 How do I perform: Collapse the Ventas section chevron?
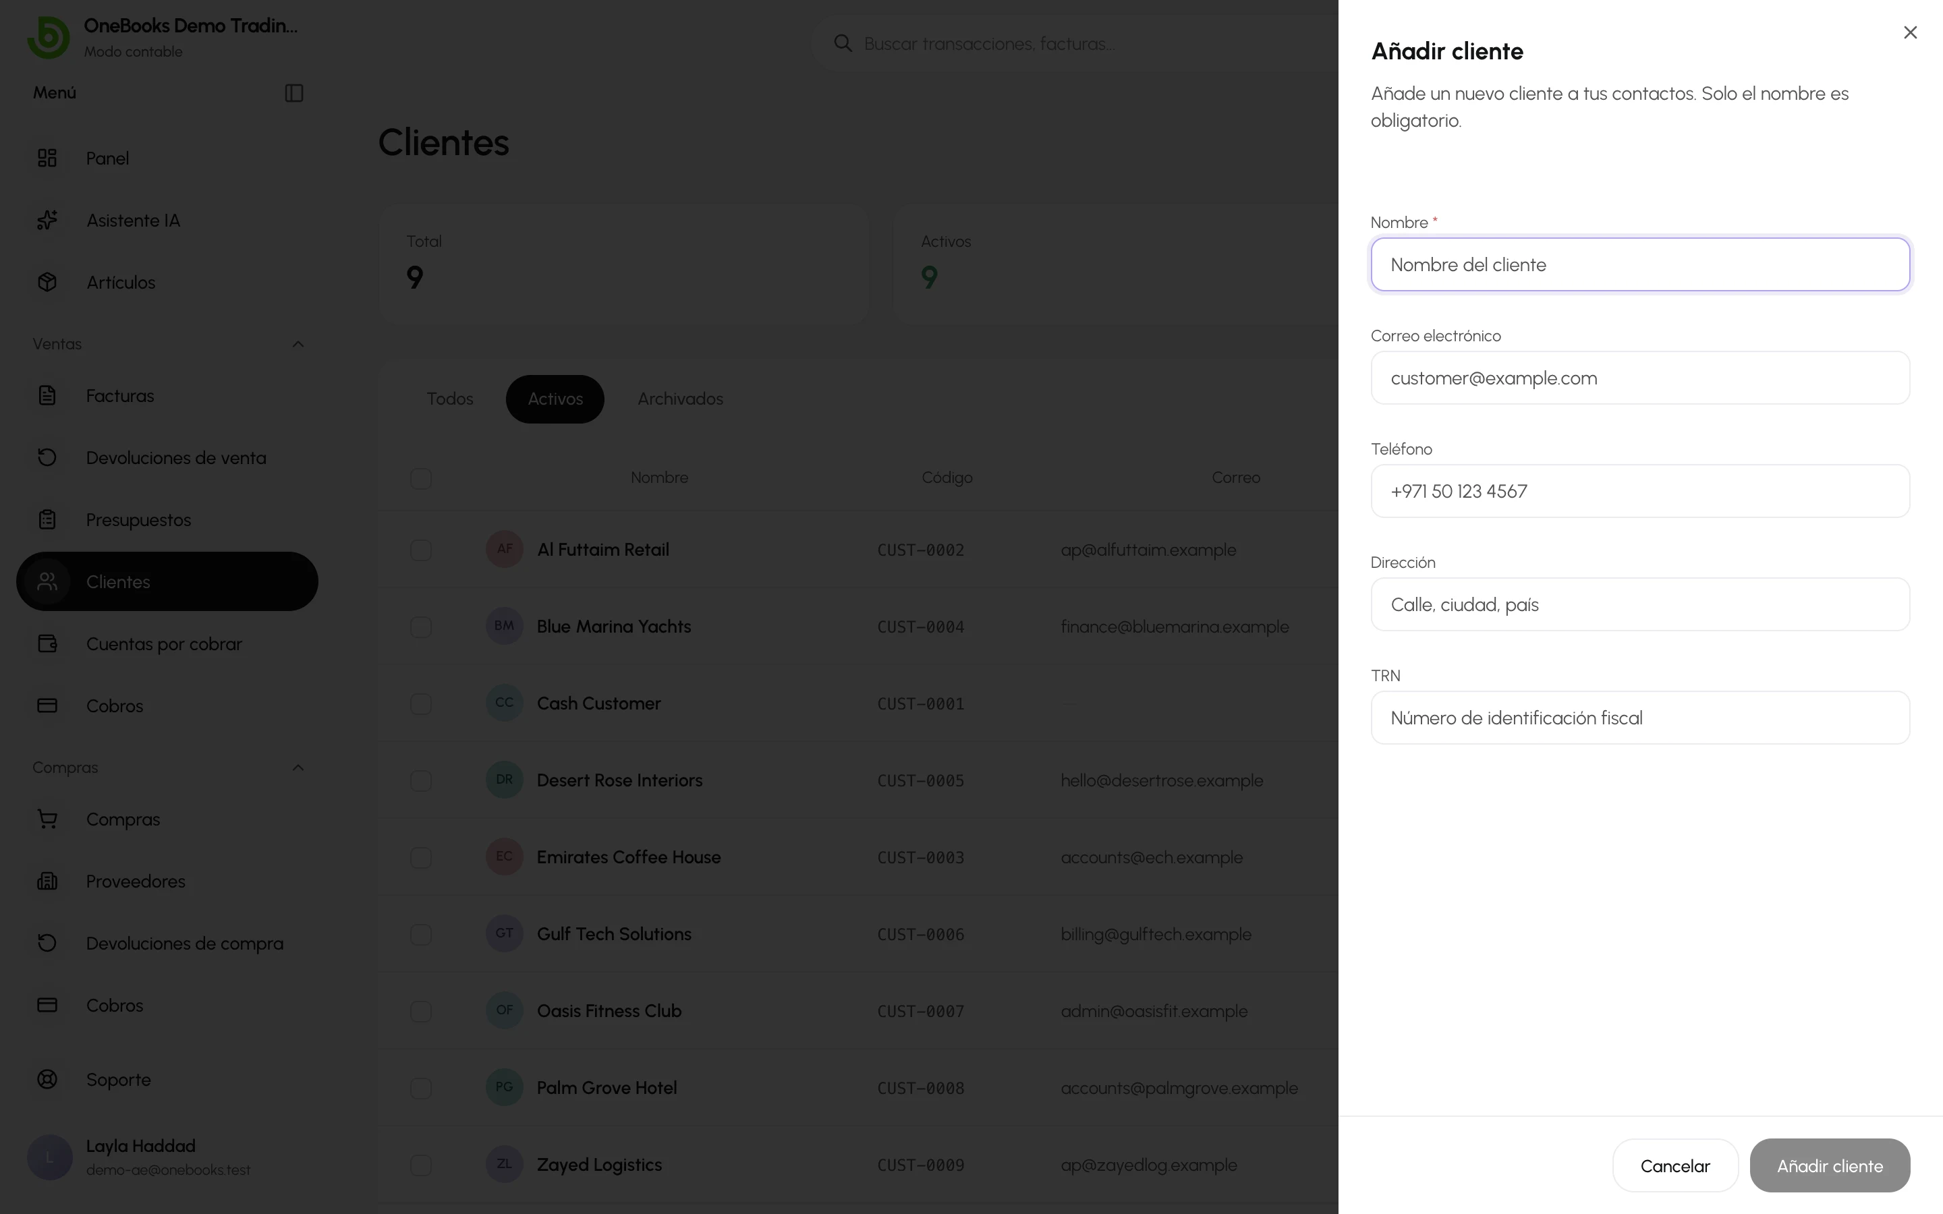pos(298,345)
